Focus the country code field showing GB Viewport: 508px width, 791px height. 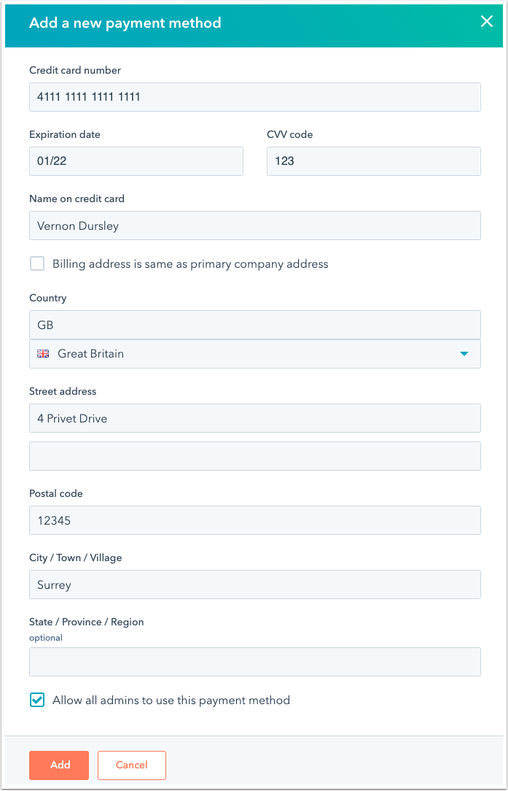coord(254,325)
